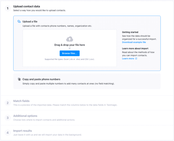Open the Download example file link
Viewport: 174px width, 141px height.
pos(134,42)
